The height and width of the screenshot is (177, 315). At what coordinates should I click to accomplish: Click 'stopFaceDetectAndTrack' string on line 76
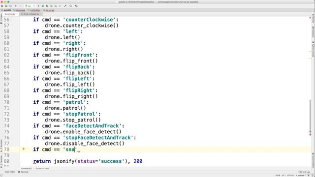98,138
